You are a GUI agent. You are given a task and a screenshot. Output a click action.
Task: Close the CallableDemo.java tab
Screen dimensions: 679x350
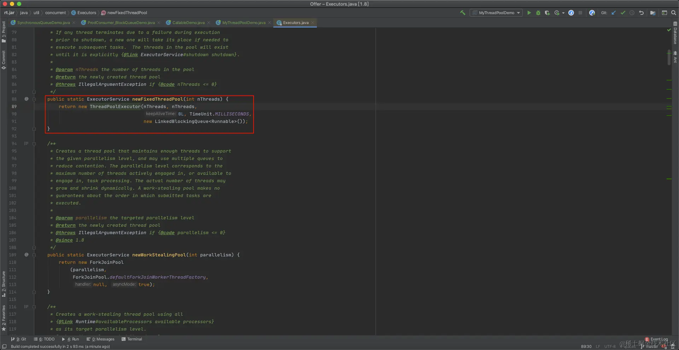[x=208, y=23]
